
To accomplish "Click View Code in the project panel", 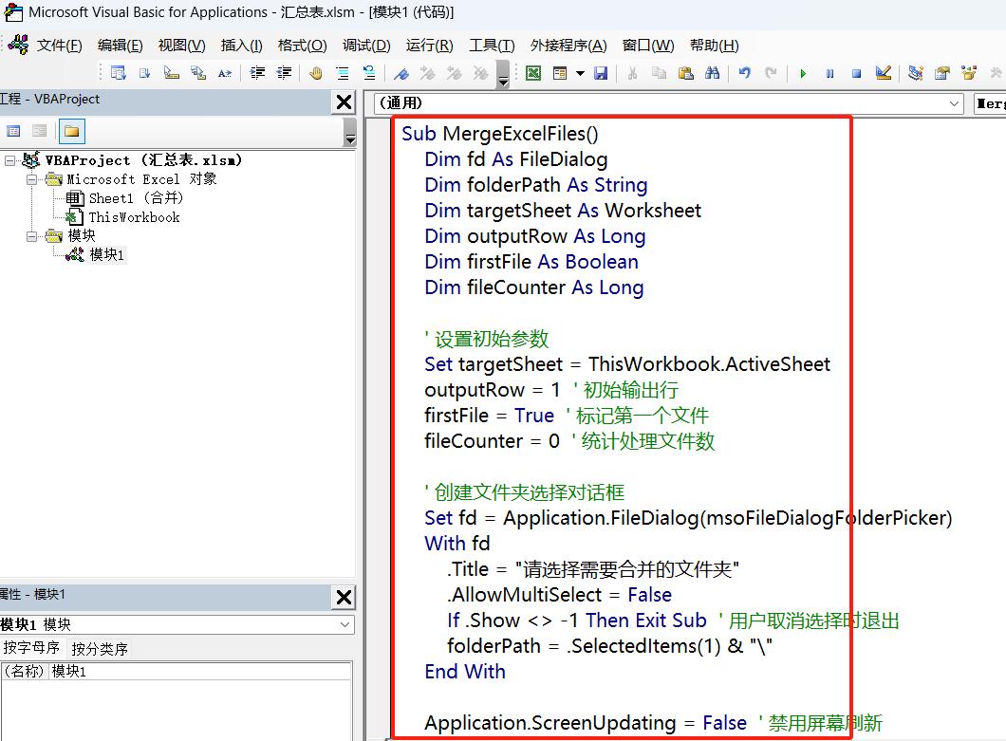I will coord(13,131).
